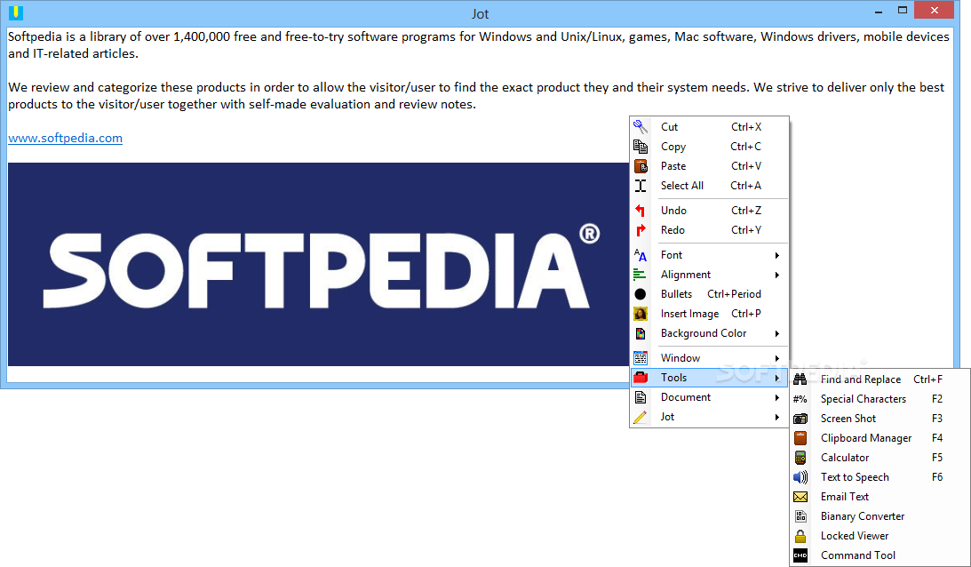The width and height of the screenshot is (971, 567).
Task: Expand the Jot submenu arrow
Action: coord(776,417)
